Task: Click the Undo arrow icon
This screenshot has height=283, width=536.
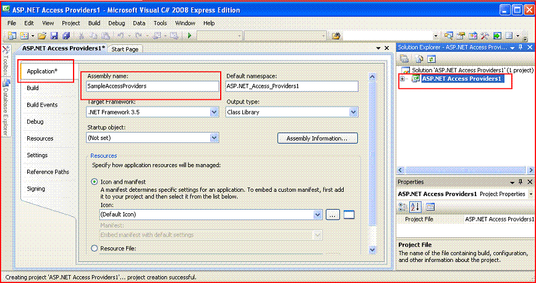Action: pyautogui.click(x=121, y=36)
